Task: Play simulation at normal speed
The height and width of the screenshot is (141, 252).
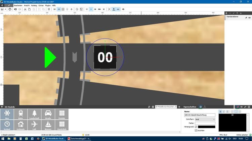Action: pos(91,9)
